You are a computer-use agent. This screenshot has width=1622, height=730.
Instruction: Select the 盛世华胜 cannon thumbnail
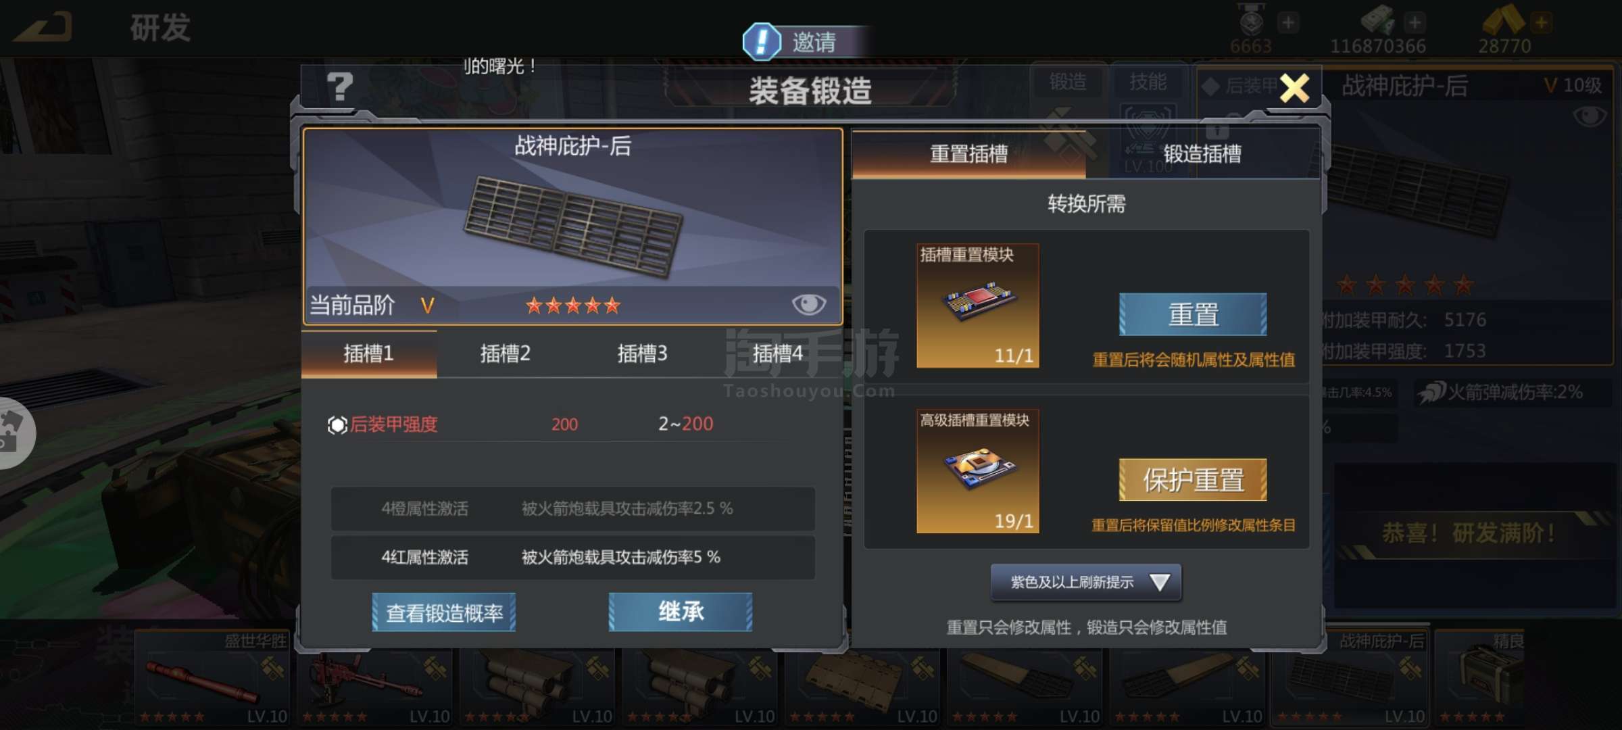pyautogui.click(x=213, y=677)
